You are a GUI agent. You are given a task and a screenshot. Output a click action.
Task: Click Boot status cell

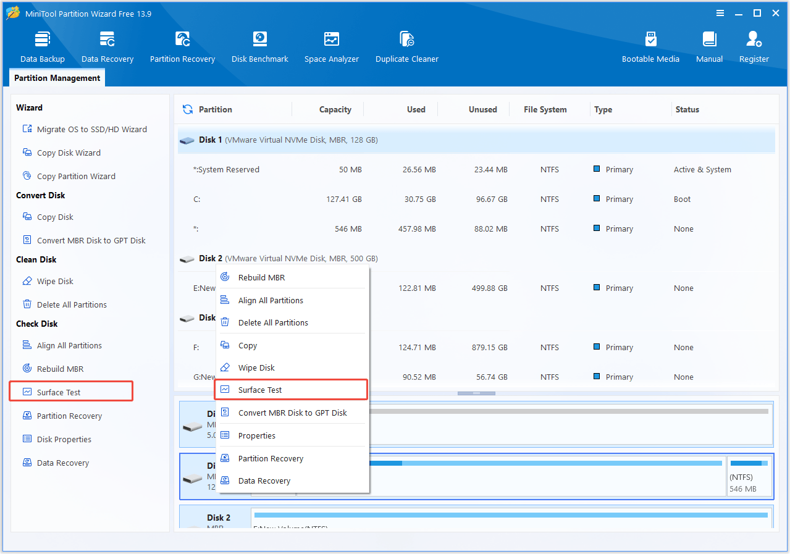click(x=683, y=199)
